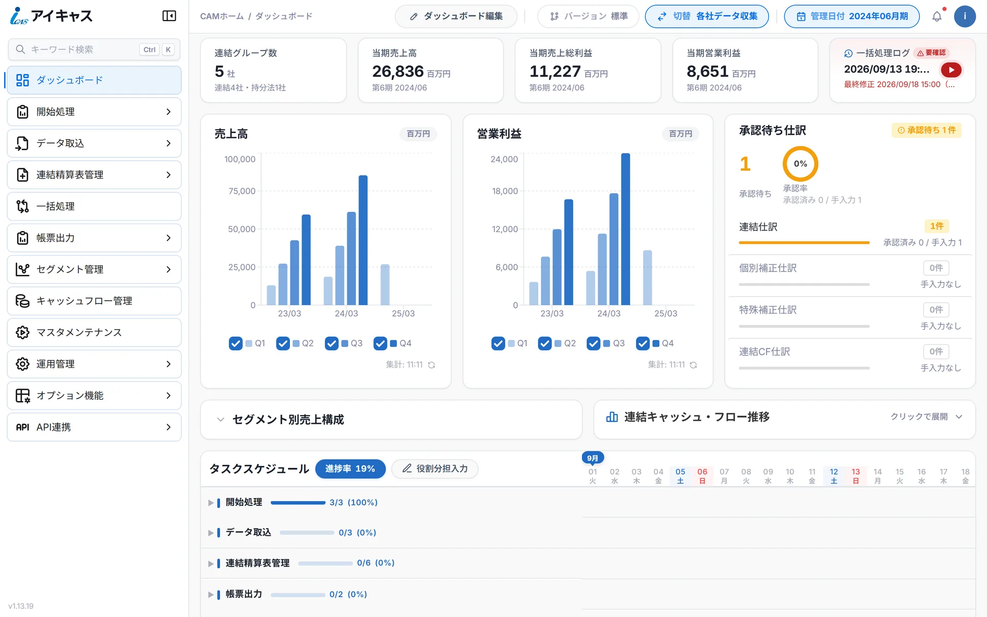Open the user avatar menu

click(x=964, y=16)
